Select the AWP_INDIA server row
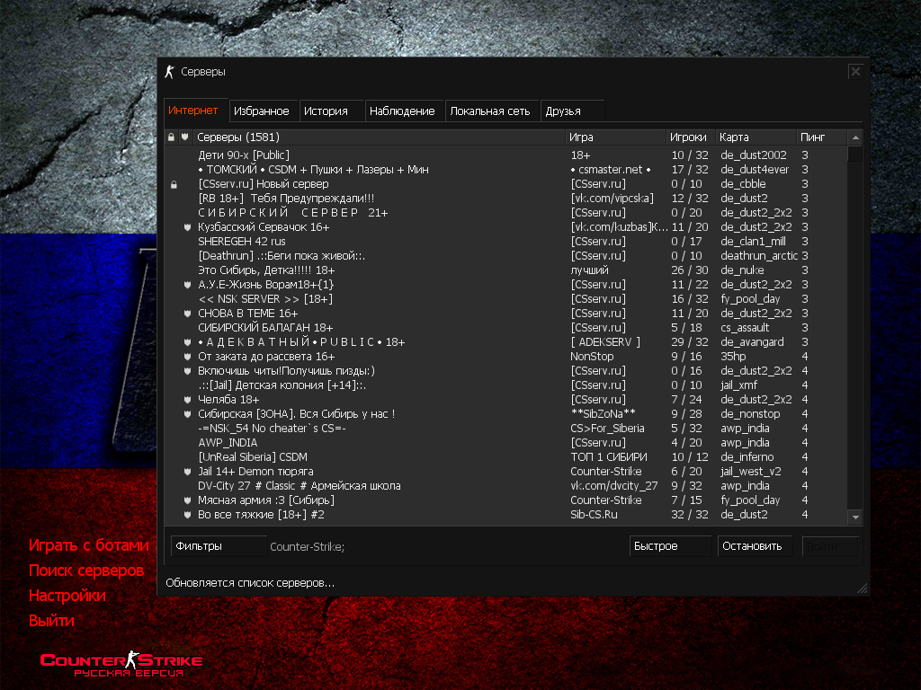Image resolution: width=921 pixels, height=690 pixels. tap(506, 443)
